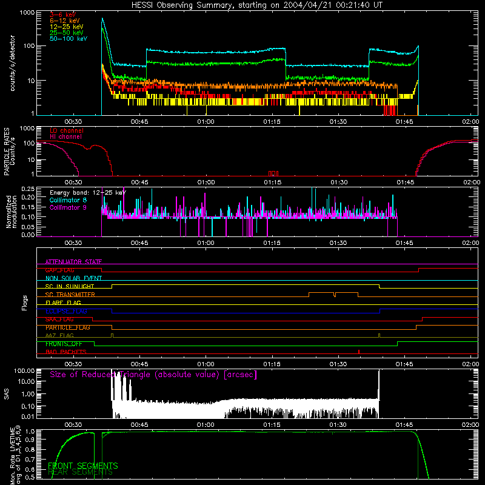Click the PARTICLE_FLAG label
This screenshot has height=485, width=485.
pos(68,327)
